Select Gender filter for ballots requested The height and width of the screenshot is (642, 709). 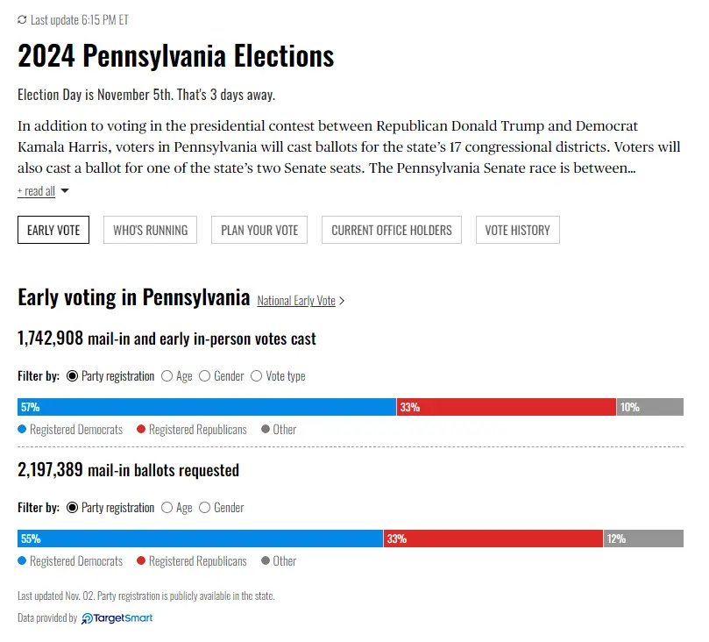tap(205, 508)
